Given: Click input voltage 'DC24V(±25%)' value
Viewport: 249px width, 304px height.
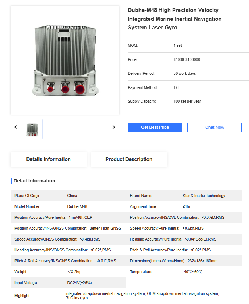Looking at the screenshot, I should click(x=79, y=283).
